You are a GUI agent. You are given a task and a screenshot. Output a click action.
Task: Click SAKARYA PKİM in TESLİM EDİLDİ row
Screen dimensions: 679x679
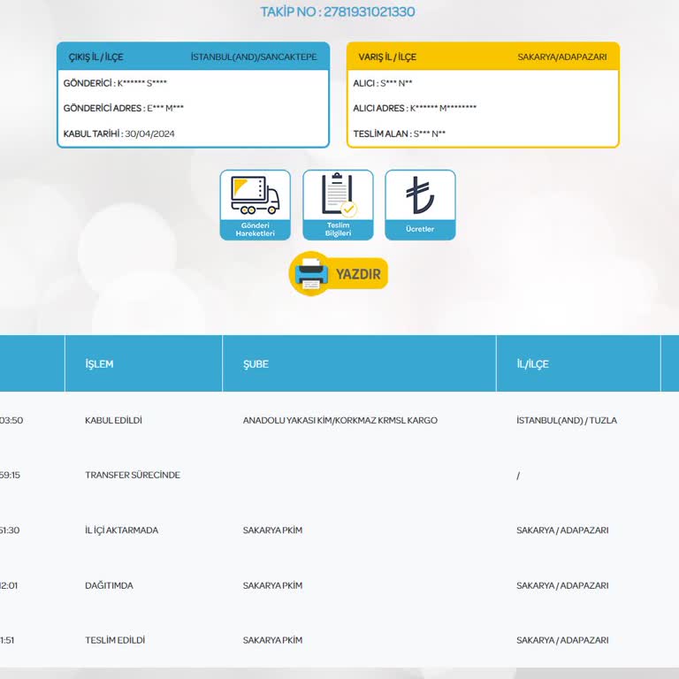[272, 640]
